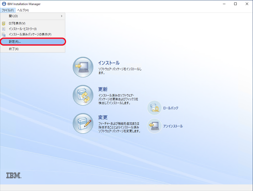This screenshot has width=253, height=191.
Task: Choose 終了(X) to exit
Action: click(33, 49)
